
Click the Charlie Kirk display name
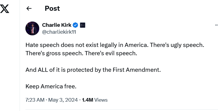pos(57,25)
